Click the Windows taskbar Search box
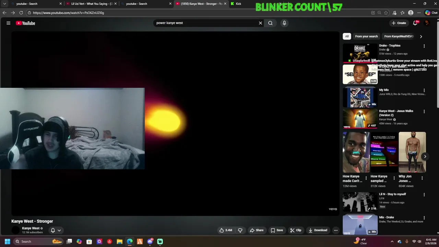Viewport: 439px width, 247px height. coord(39,242)
